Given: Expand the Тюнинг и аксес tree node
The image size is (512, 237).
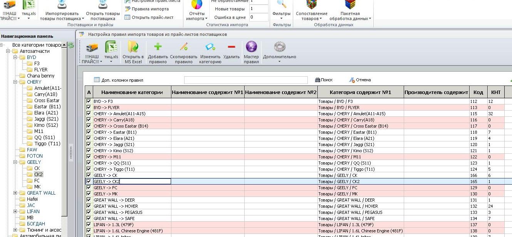Looking at the screenshot, I should point(15,230).
